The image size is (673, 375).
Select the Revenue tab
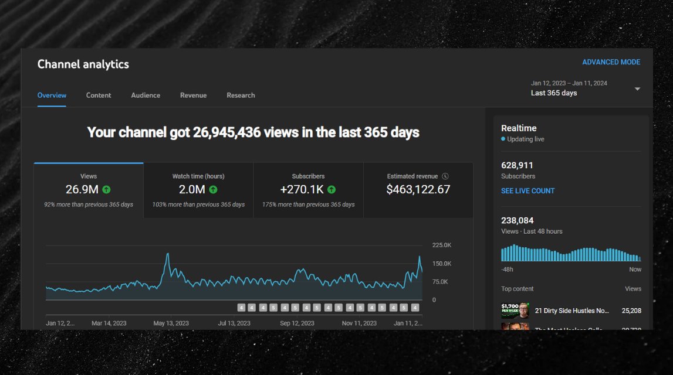point(193,95)
